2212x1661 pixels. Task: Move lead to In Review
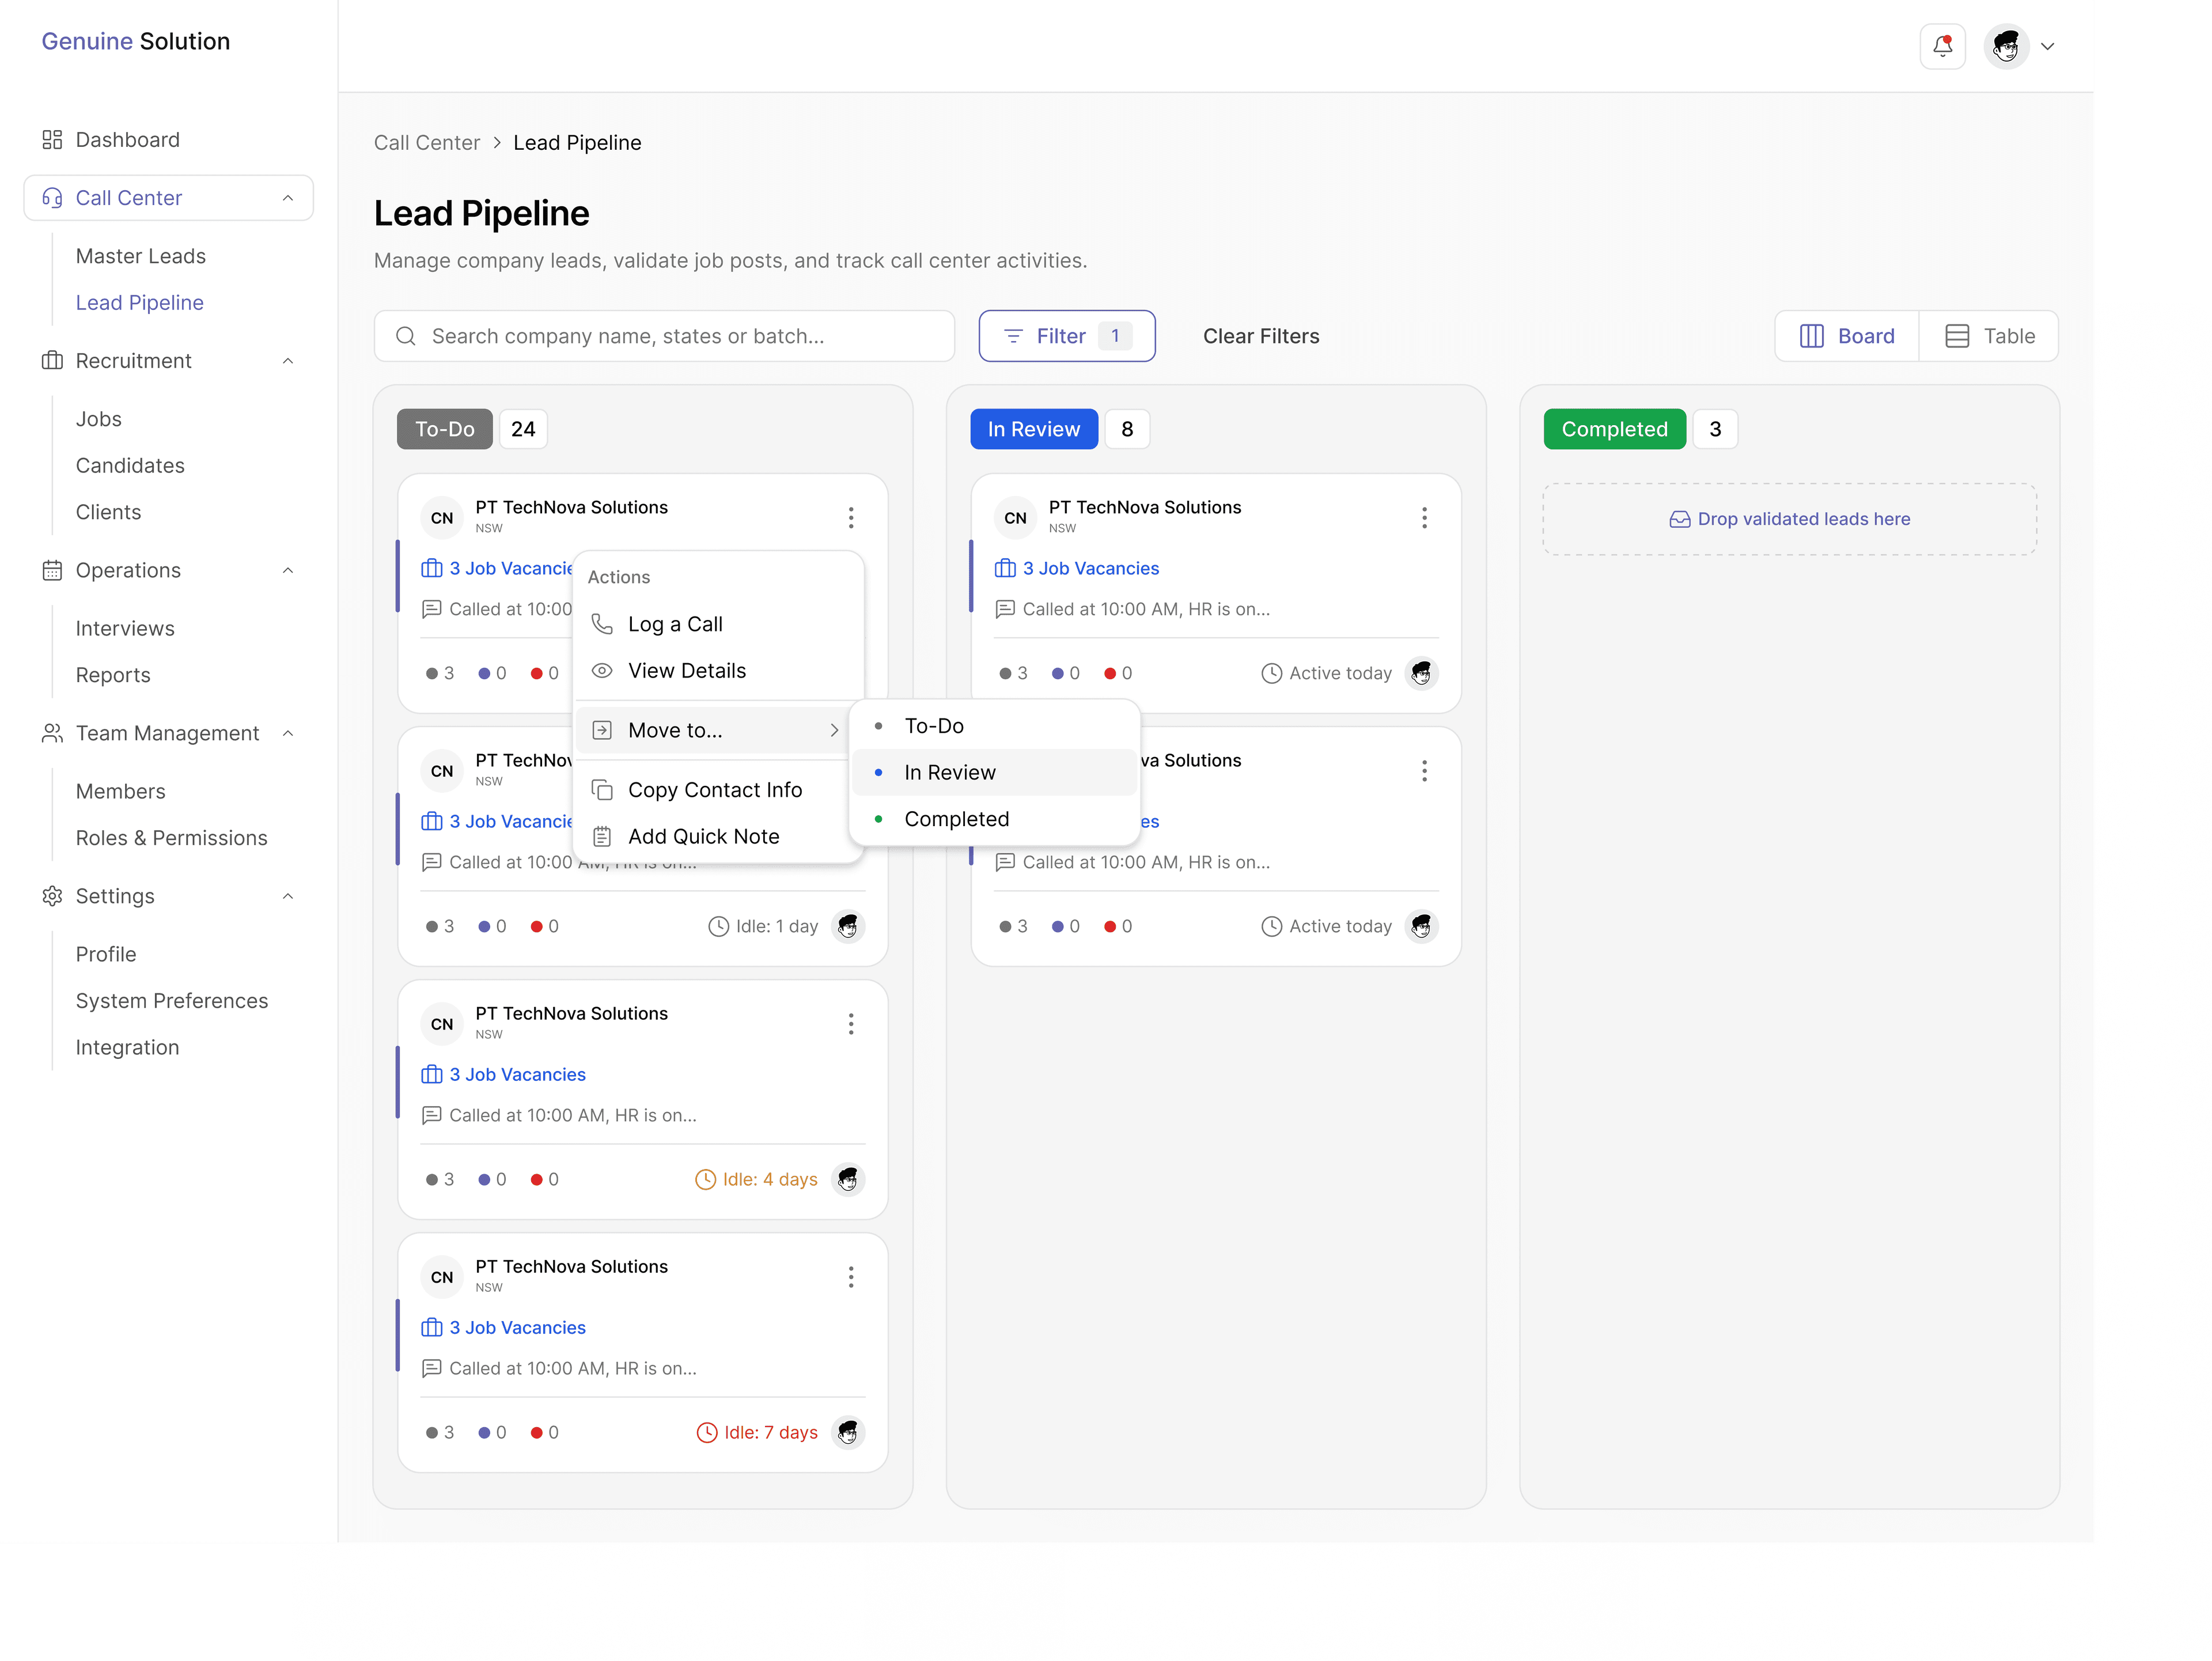pos(994,773)
